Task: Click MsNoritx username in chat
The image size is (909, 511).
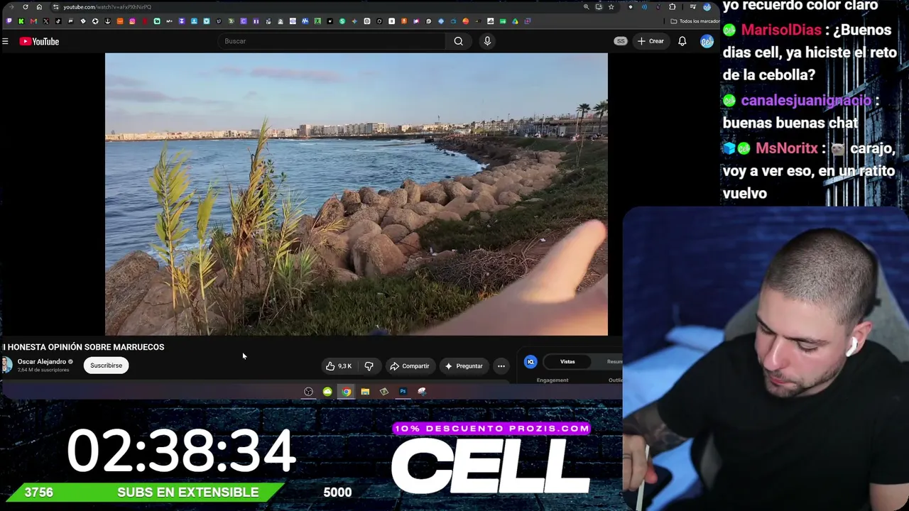Action: coord(787,148)
